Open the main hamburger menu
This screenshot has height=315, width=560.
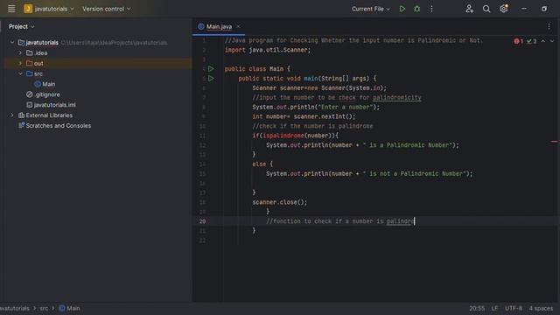pyautogui.click(x=11, y=9)
